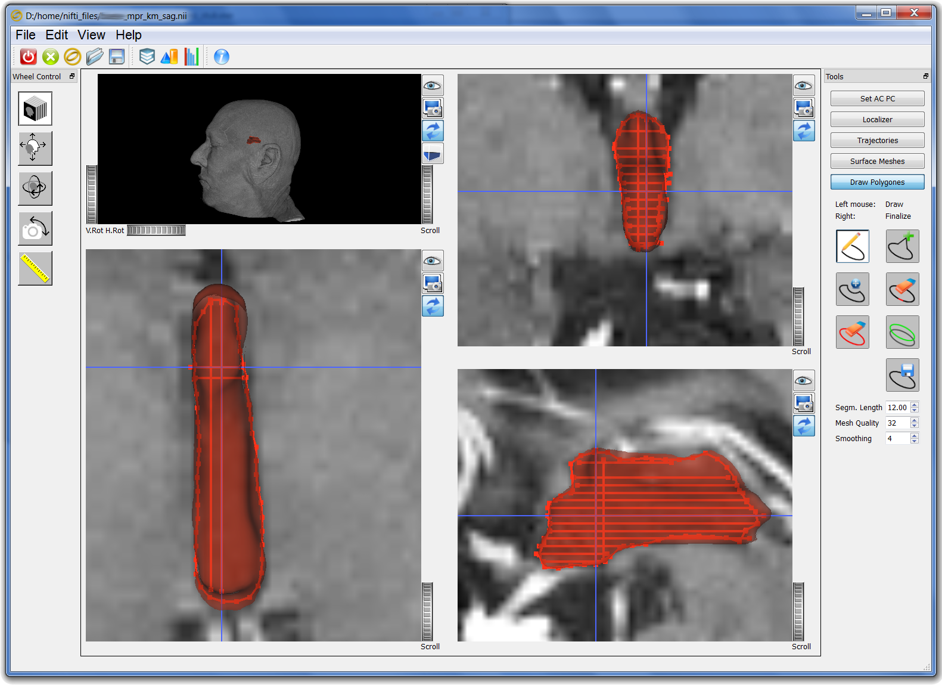Image resolution: width=942 pixels, height=685 pixels.
Task: Select the yellow ruler measure tool
Action: click(x=35, y=268)
